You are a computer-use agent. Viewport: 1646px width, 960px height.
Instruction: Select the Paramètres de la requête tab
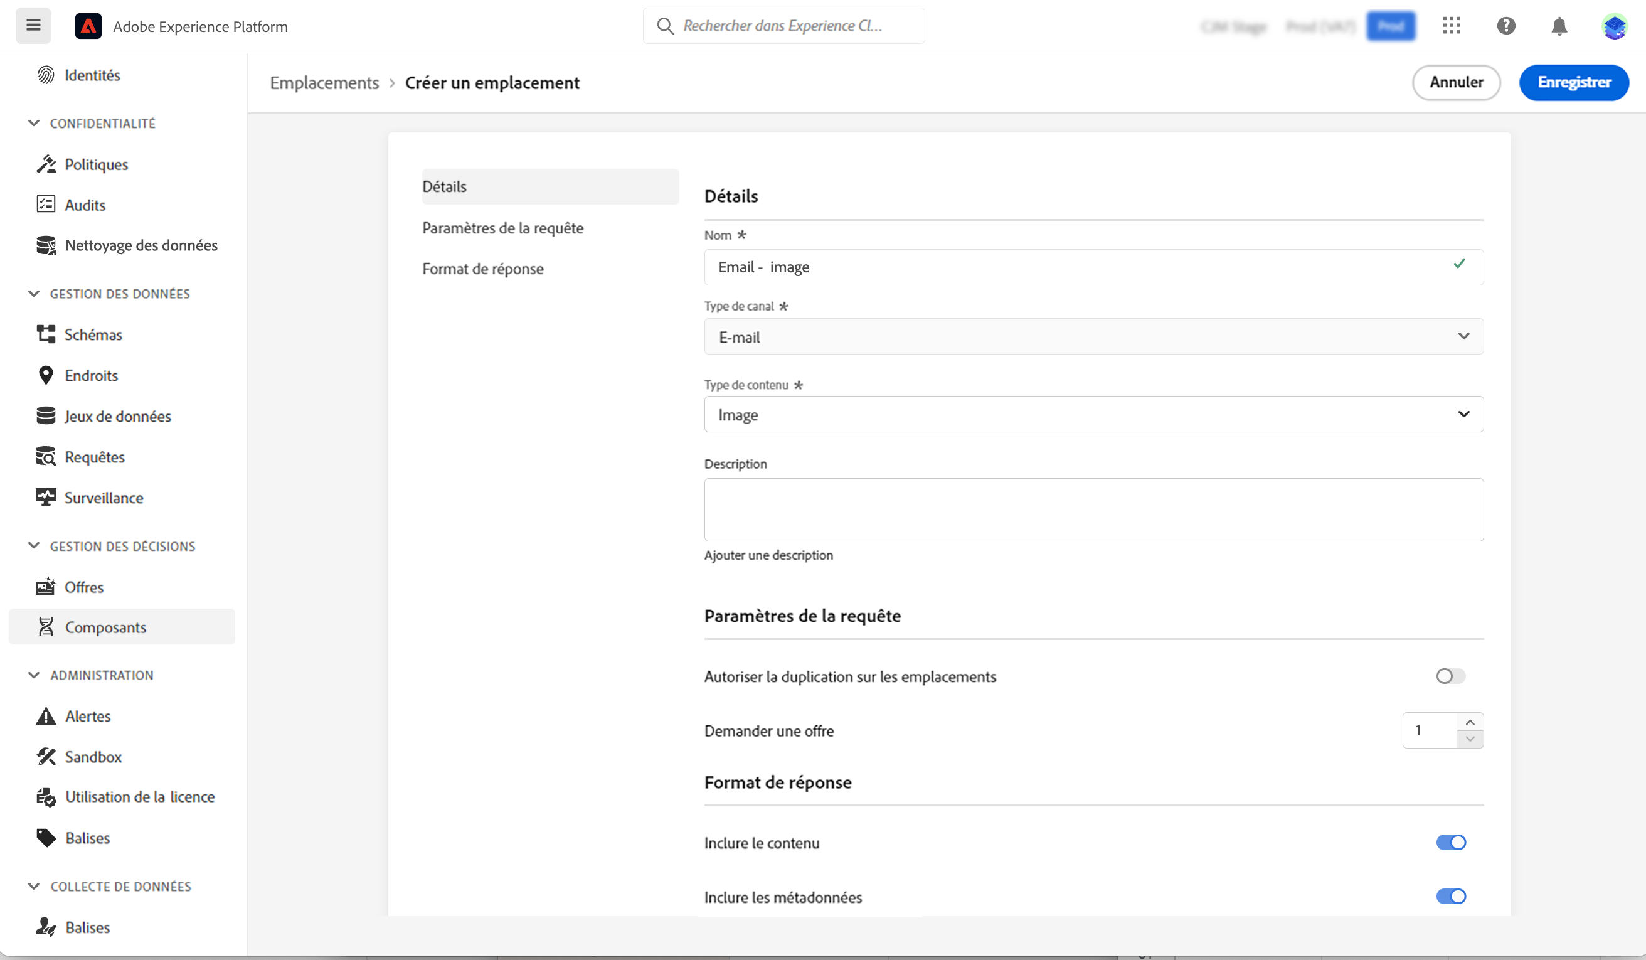(502, 228)
